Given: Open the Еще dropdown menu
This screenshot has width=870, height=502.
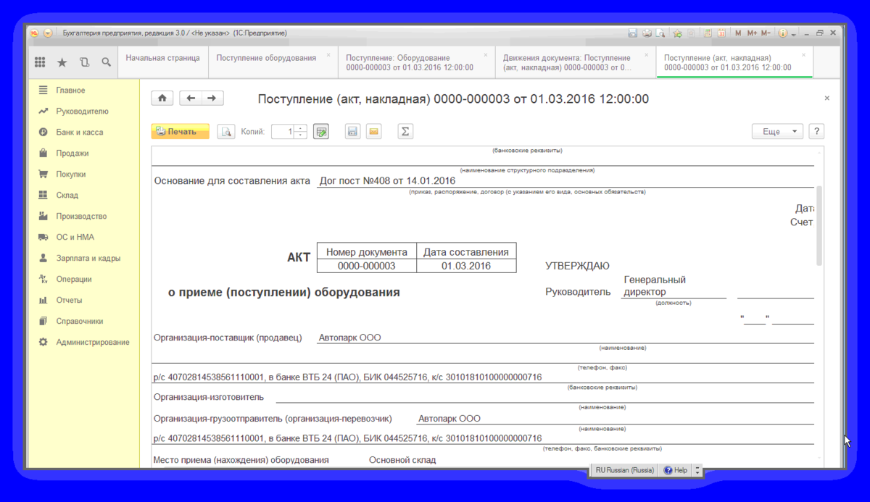Looking at the screenshot, I should 777,132.
